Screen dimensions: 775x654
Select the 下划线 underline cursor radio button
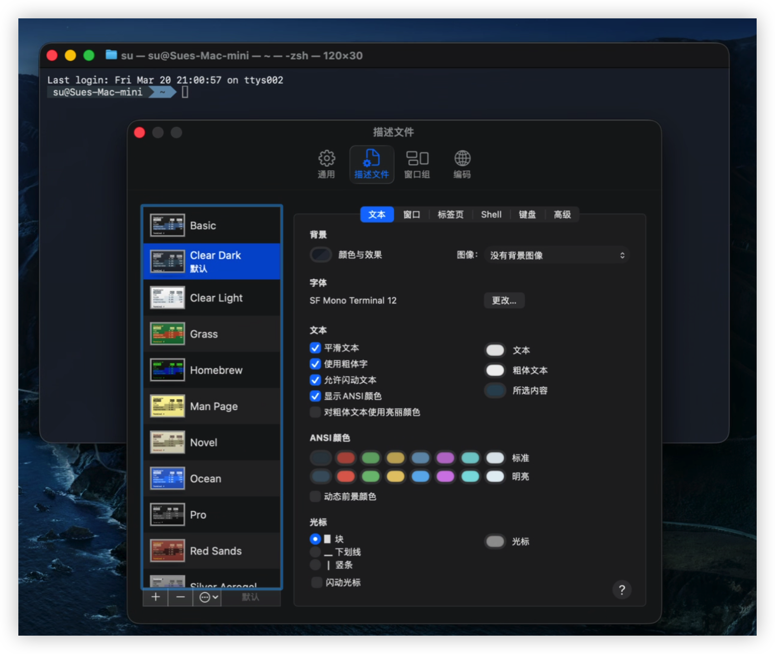click(315, 552)
